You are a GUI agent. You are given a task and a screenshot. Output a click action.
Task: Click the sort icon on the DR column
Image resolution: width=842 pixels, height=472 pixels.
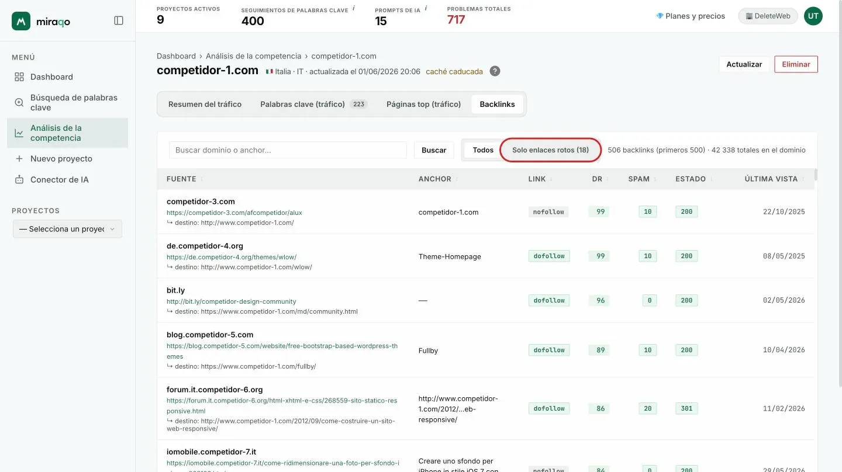click(608, 179)
